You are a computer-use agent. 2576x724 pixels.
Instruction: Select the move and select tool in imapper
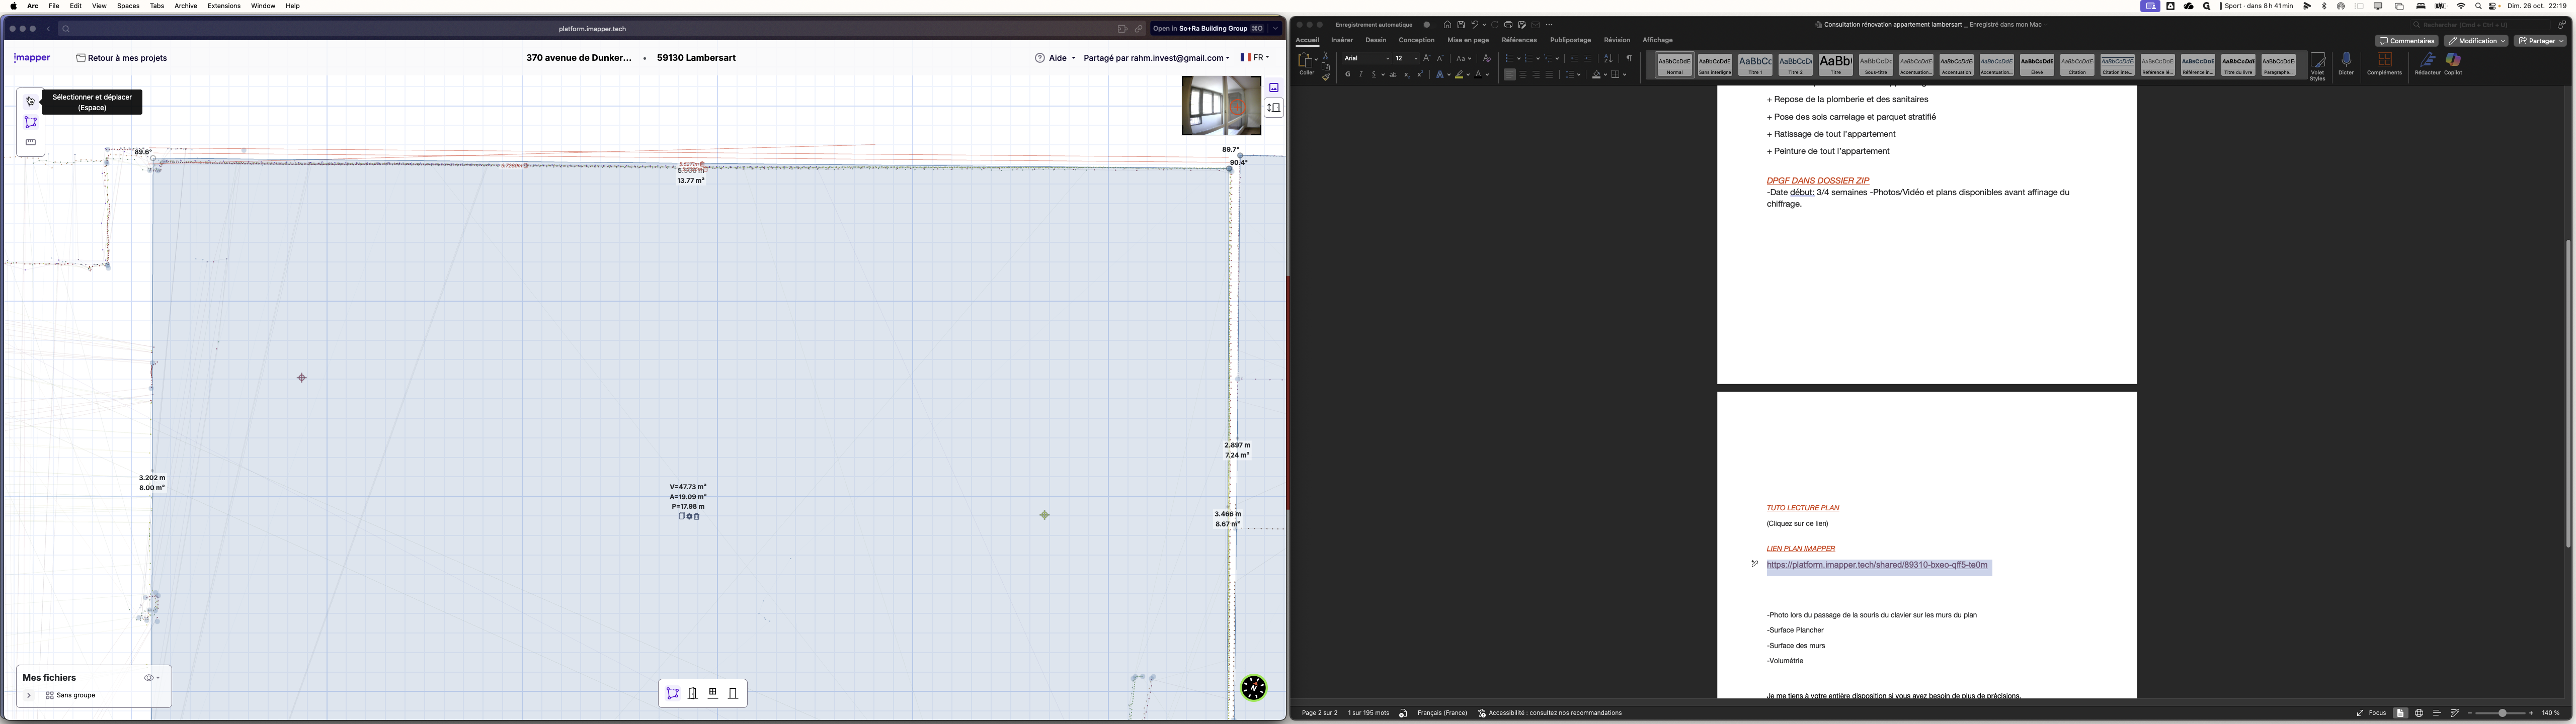click(30, 101)
